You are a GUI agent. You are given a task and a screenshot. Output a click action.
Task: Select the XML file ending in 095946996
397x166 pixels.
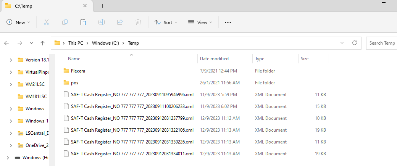[132, 94]
